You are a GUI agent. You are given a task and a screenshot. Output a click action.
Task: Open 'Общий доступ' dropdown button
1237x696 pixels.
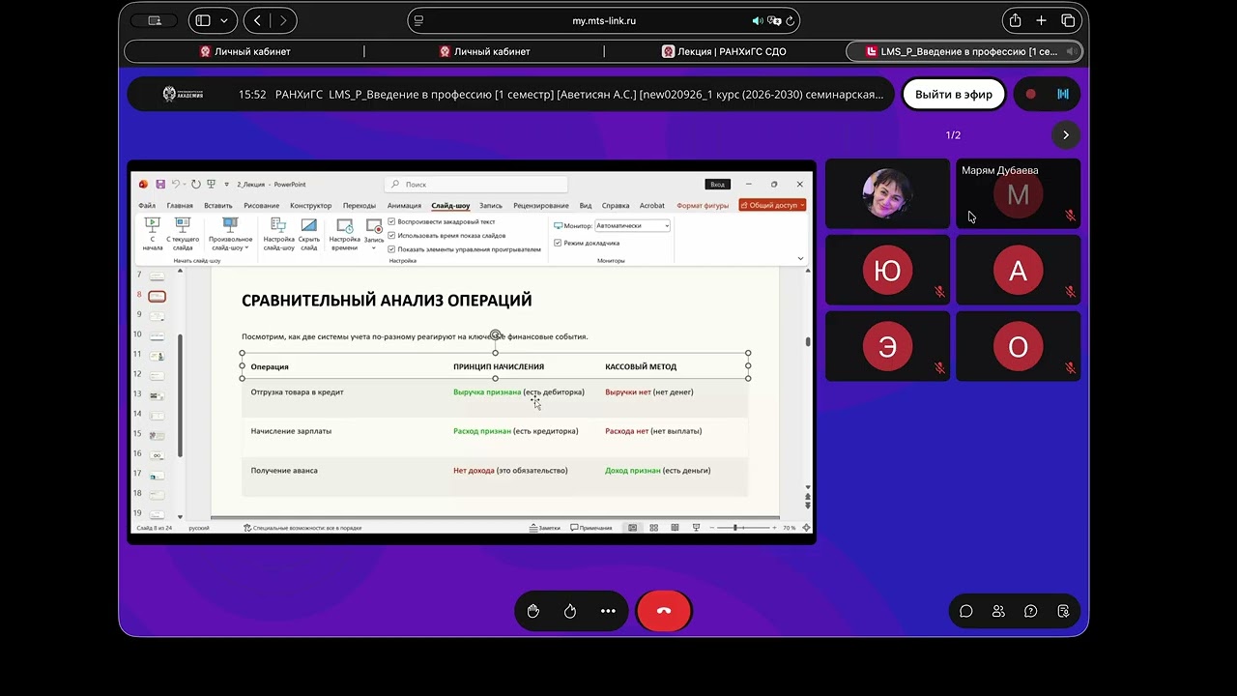point(772,205)
